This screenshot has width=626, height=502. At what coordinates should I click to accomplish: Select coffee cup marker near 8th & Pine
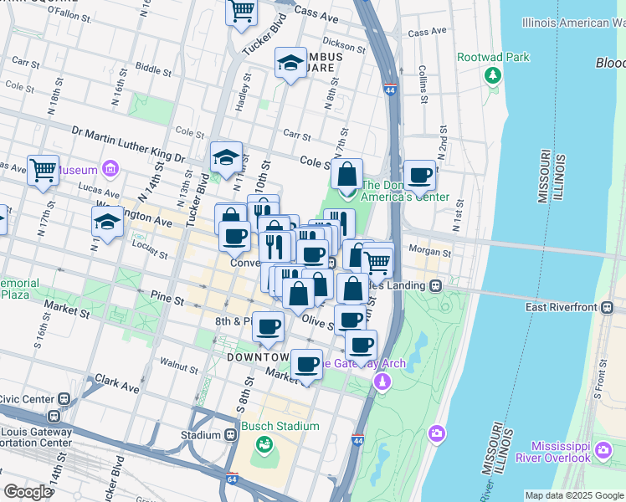tap(269, 330)
